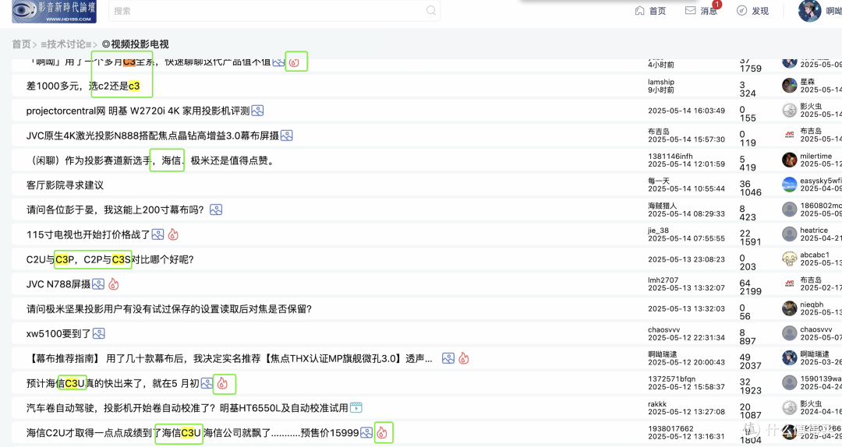Click author jie_38 on 115寸电视 thread
842x447 pixels.
(x=658, y=231)
